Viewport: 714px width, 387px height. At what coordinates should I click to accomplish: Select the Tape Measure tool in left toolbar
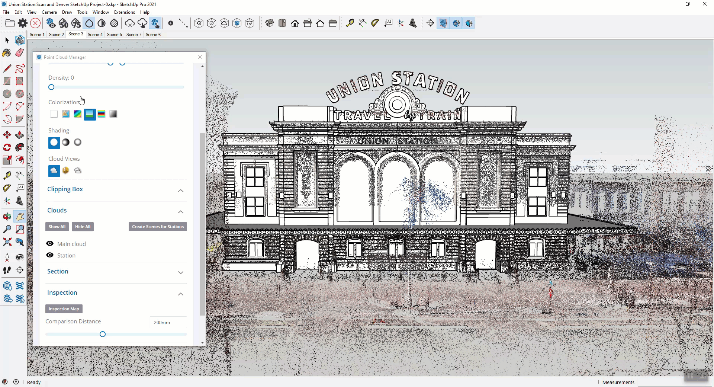7,175
